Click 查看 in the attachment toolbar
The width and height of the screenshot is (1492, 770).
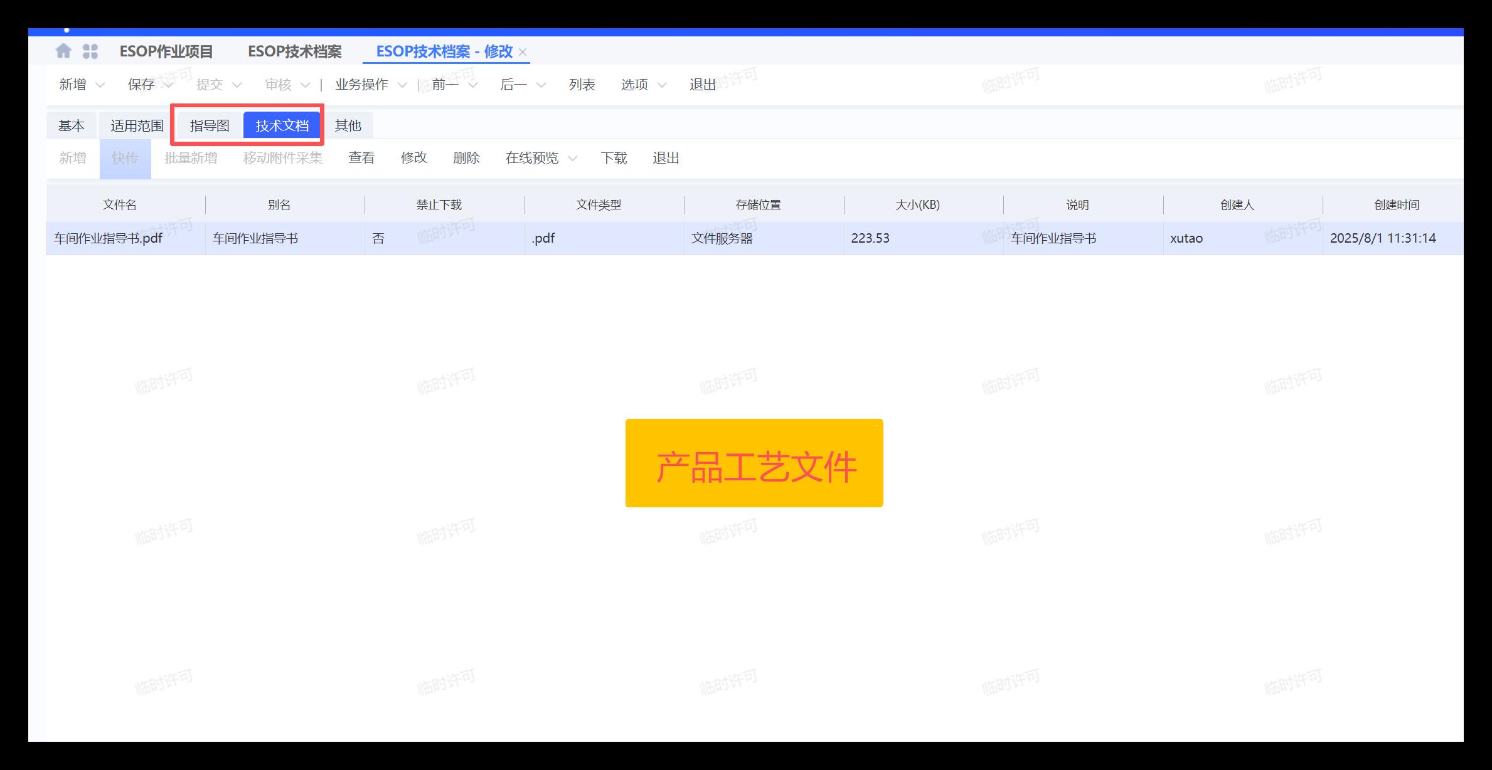(x=361, y=158)
